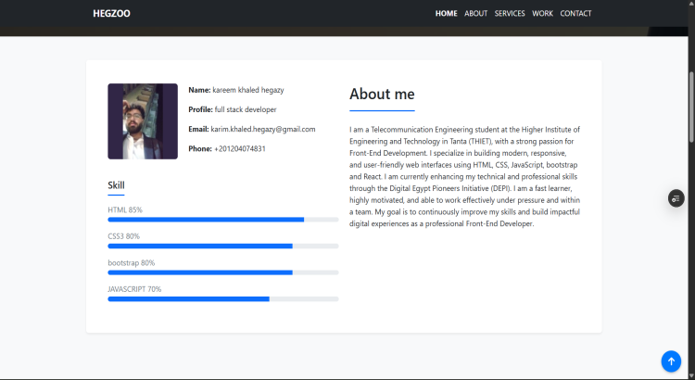
Task: Open the SERVICES nav link
Action: [x=510, y=13]
